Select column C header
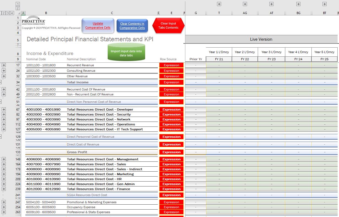This screenshot has height=217, width=339. click(x=112, y=13)
